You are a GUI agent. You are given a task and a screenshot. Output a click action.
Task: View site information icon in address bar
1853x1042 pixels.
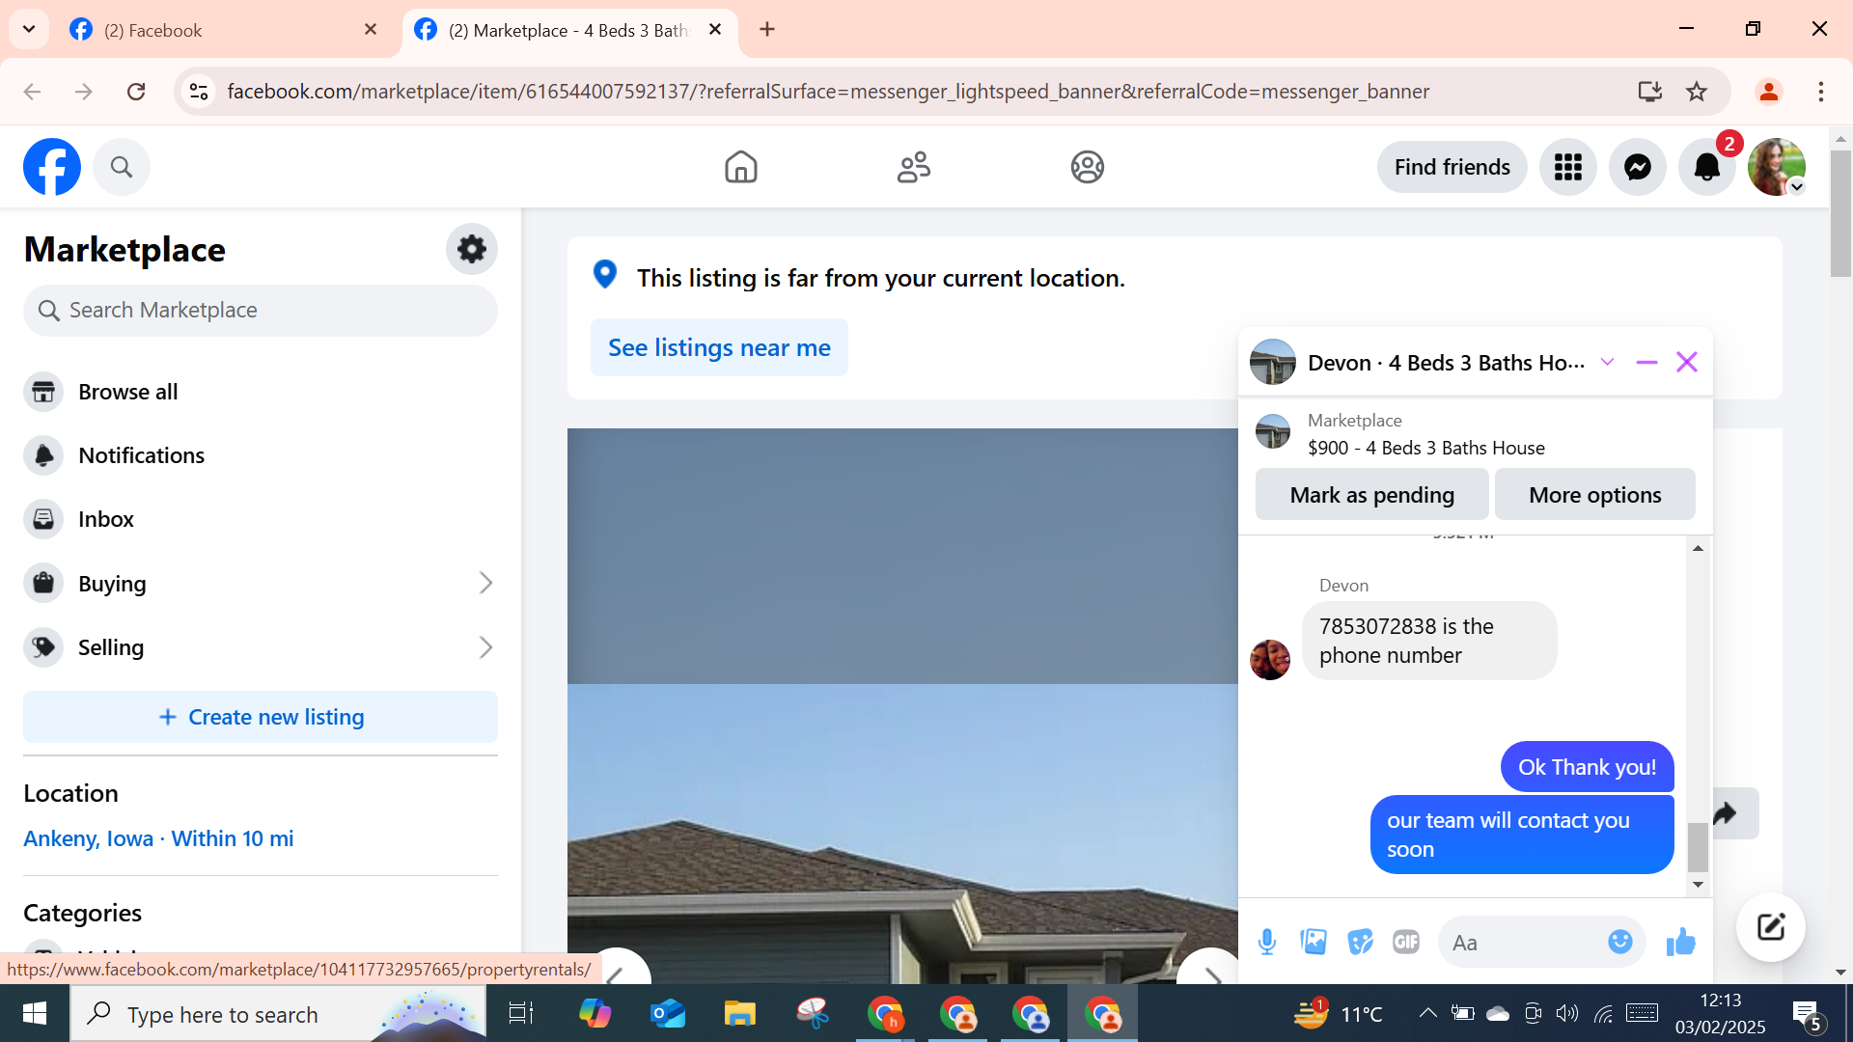click(x=199, y=92)
